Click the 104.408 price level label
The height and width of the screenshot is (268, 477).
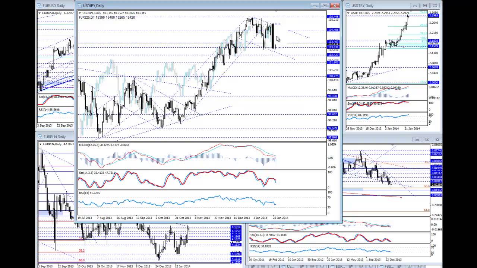point(333,30)
